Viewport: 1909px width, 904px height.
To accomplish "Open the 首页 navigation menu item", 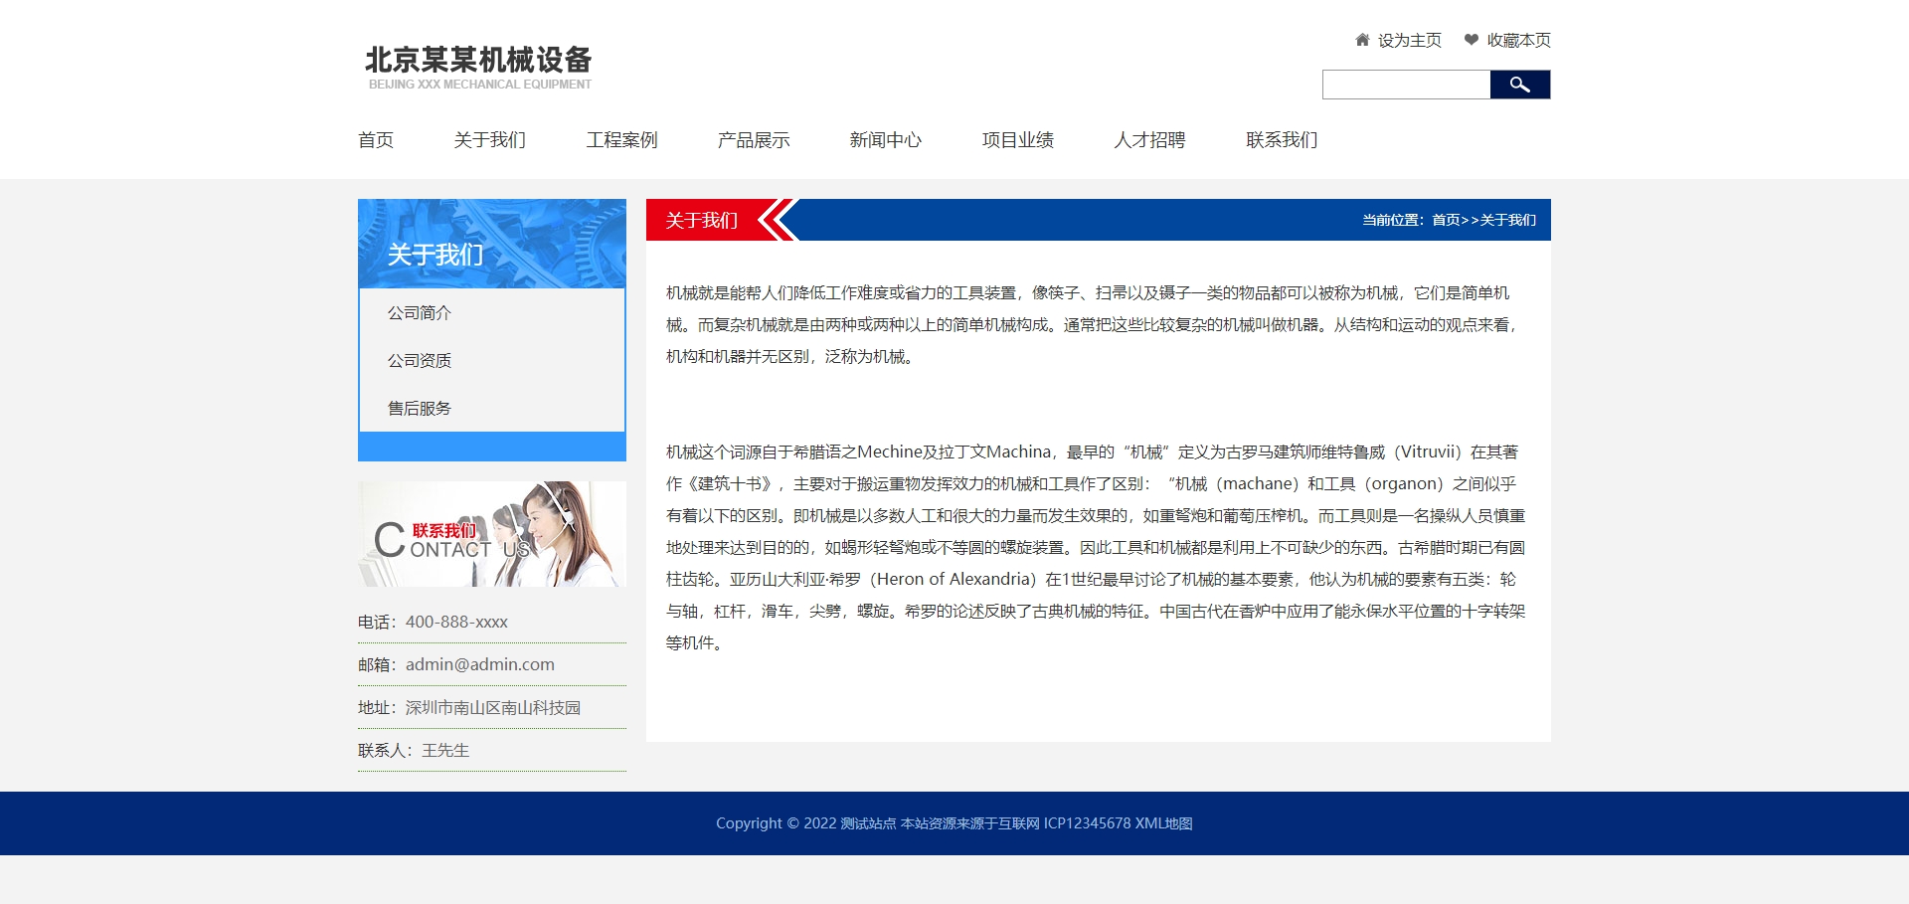I will [376, 140].
